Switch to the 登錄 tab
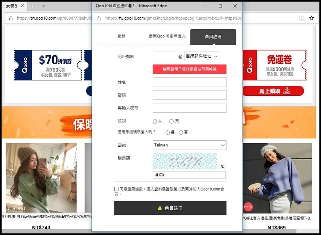Viewport: 321px width, 235px height. (x=121, y=36)
